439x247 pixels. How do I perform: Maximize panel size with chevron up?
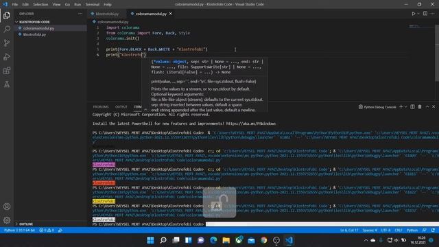click(x=427, y=107)
